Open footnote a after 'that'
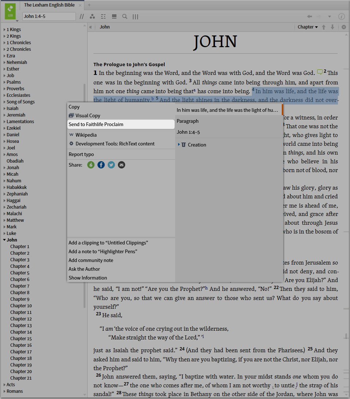 point(195,90)
